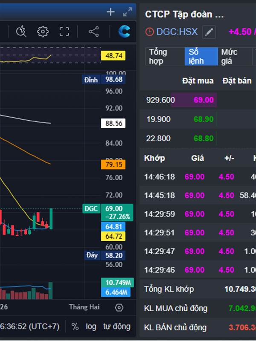Viewport: 256px width, 341px height.
Task: Click the Tổng KL khớp label
Action: (x=169, y=289)
